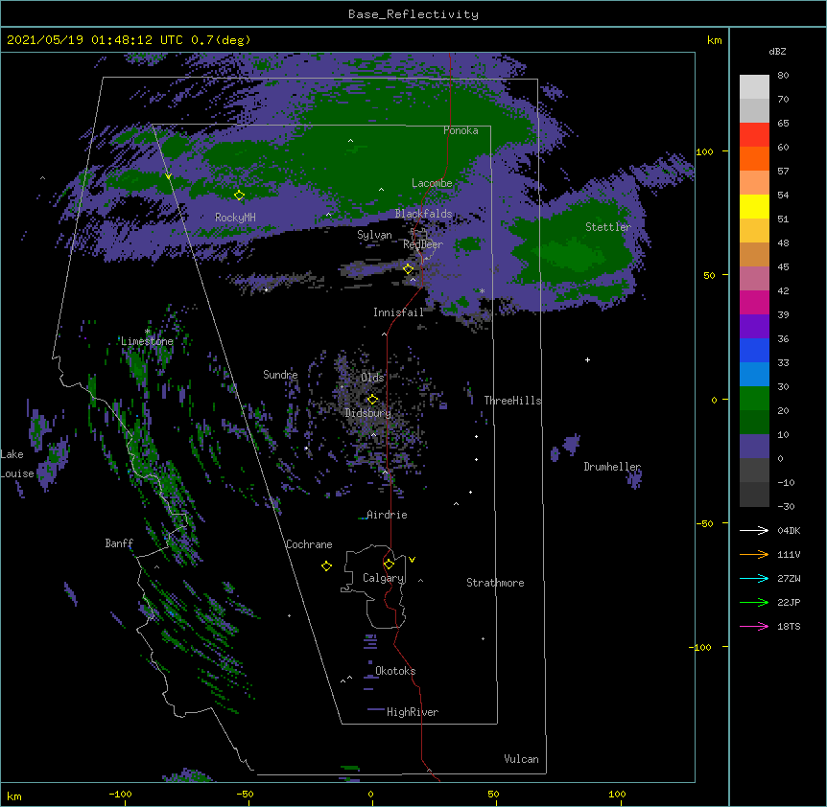Image resolution: width=827 pixels, height=807 pixels.
Task: Select the Innisfail label
Action: [x=398, y=312]
